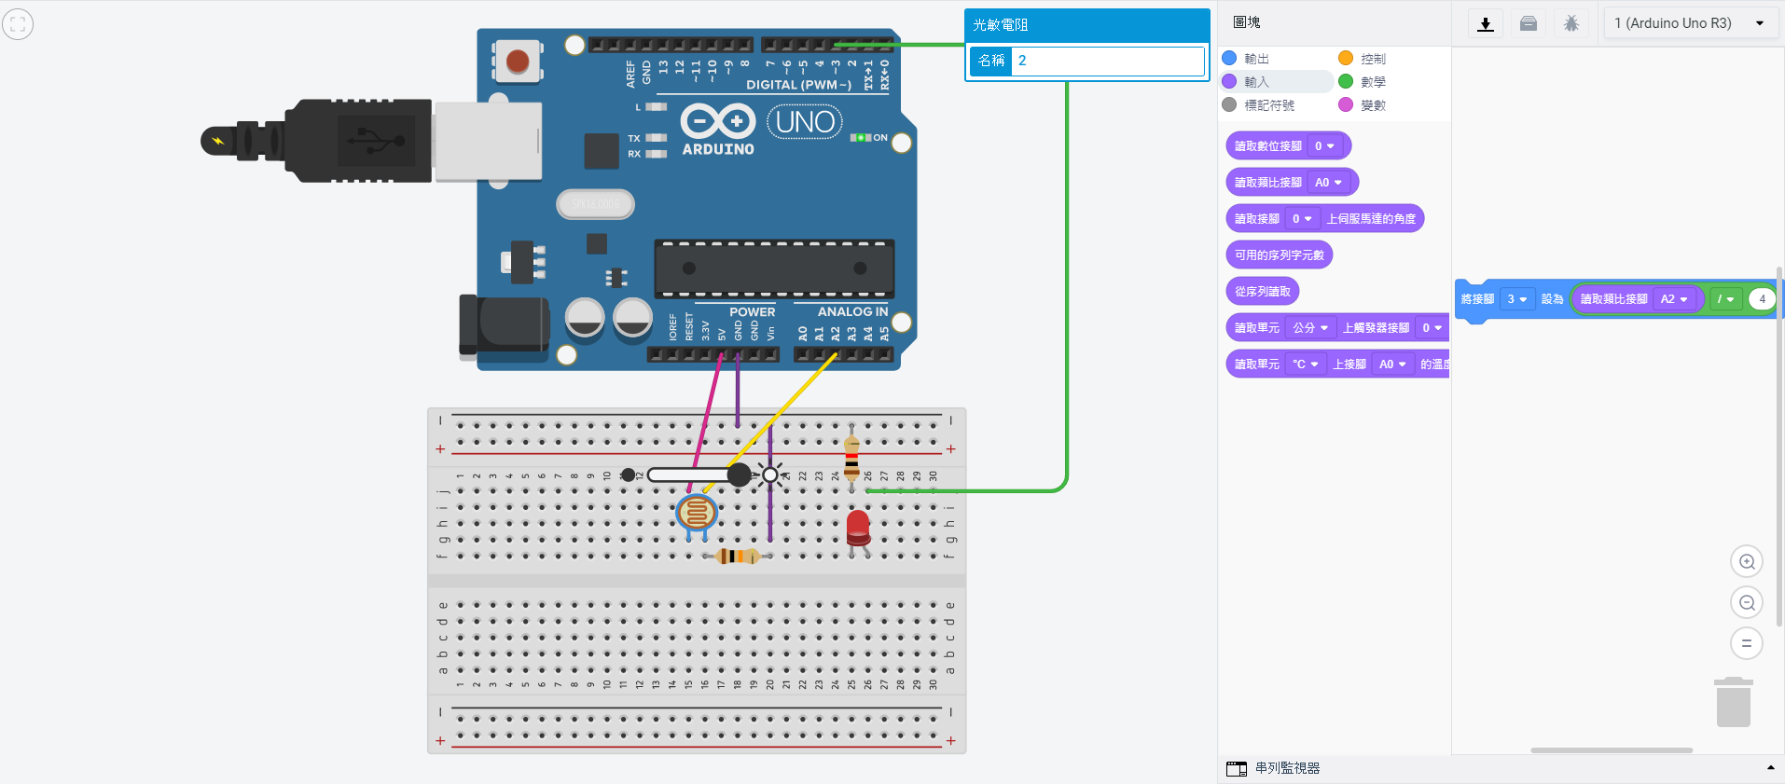Open the division operator dropdown

click(x=1725, y=299)
